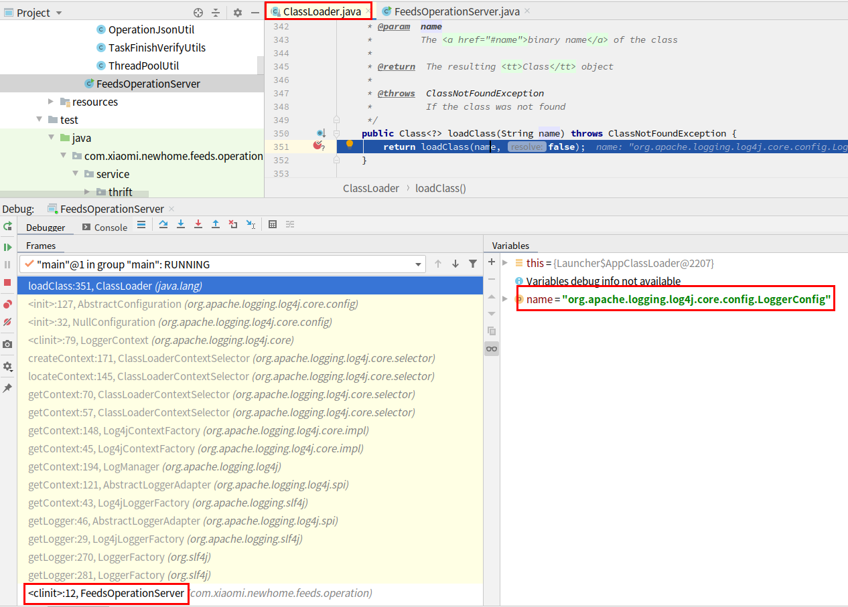The width and height of the screenshot is (848, 607).
Task: Click the Step Out icon
Action: (216, 224)
